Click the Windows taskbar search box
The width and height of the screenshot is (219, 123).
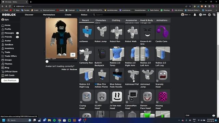point(19,120)
